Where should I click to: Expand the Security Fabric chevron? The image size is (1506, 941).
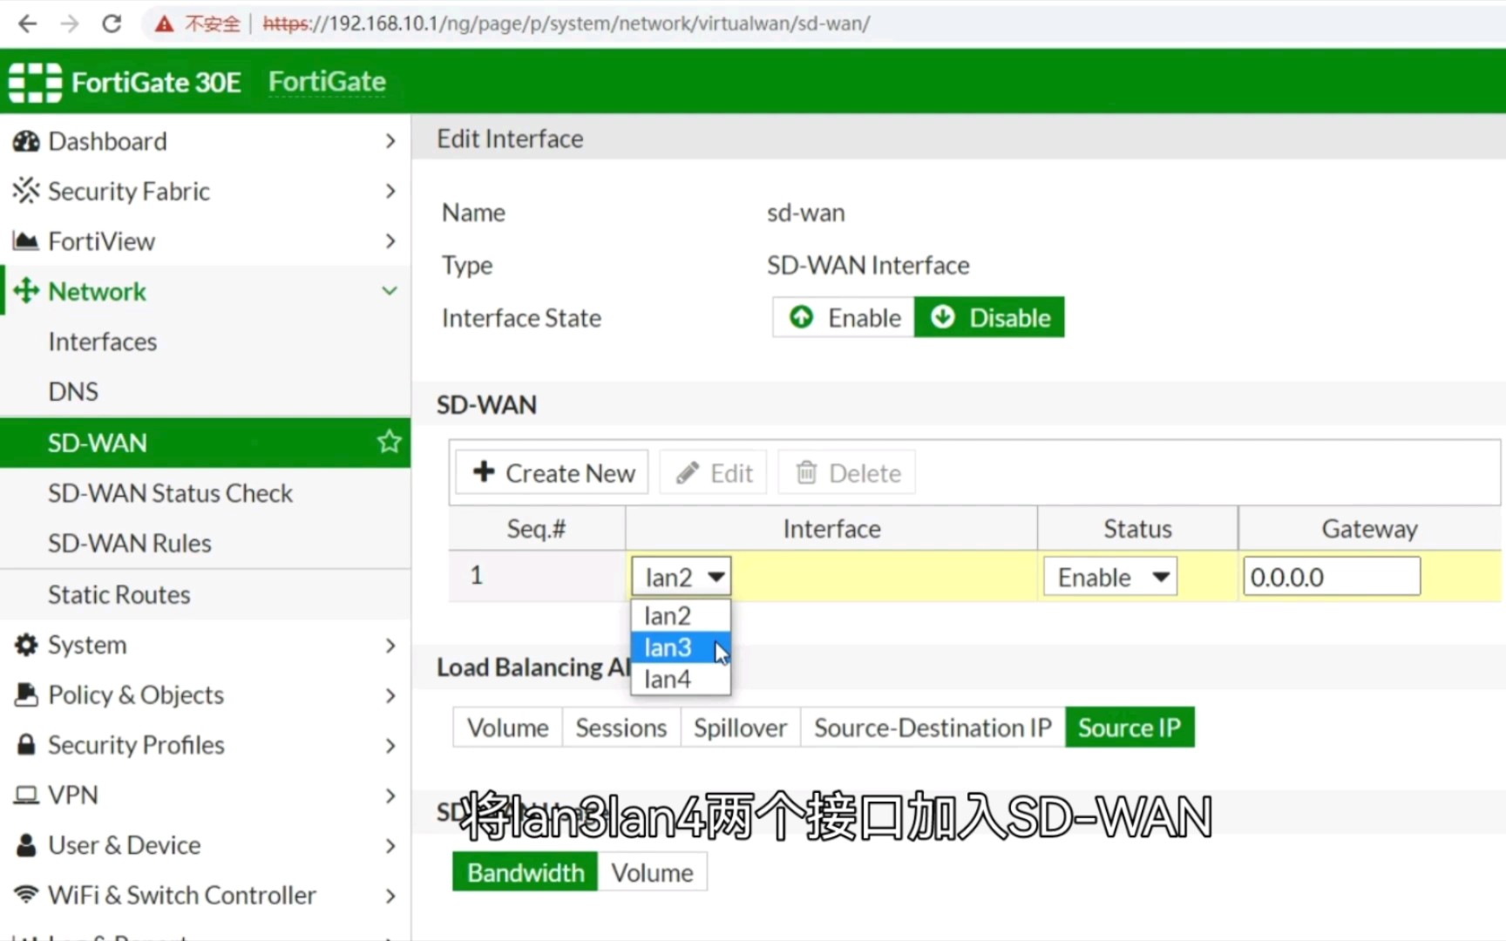click(x=390, y=191)
